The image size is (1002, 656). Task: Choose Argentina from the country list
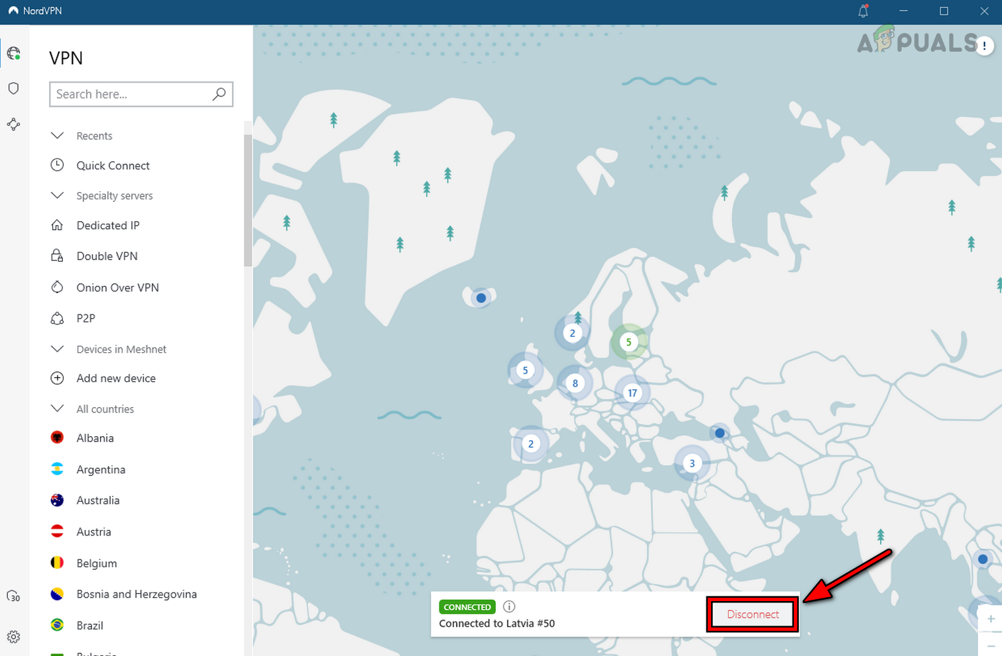(101, 469)
